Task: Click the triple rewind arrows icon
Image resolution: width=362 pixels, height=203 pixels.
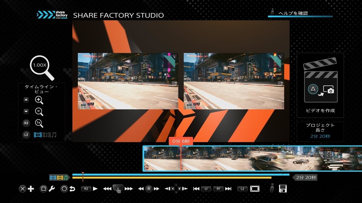Action: [x=107, y=189]
